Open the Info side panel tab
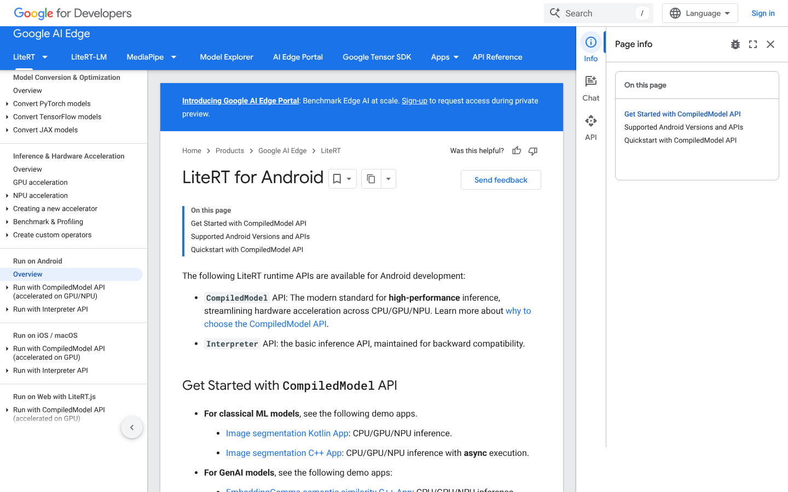788x492 pixels. (x=591, y=48)
